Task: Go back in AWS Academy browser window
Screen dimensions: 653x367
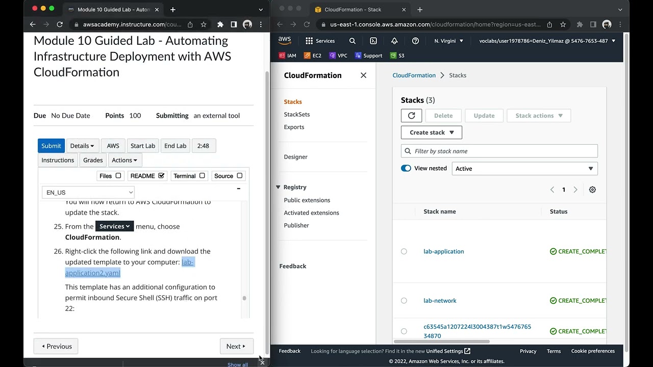Action: coord(33,24)
